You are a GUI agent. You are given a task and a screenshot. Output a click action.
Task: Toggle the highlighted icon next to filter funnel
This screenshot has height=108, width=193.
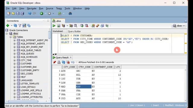(24, 25)
